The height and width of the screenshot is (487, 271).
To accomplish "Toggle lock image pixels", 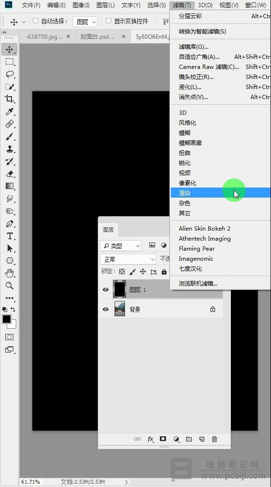I will pos(132,272).
